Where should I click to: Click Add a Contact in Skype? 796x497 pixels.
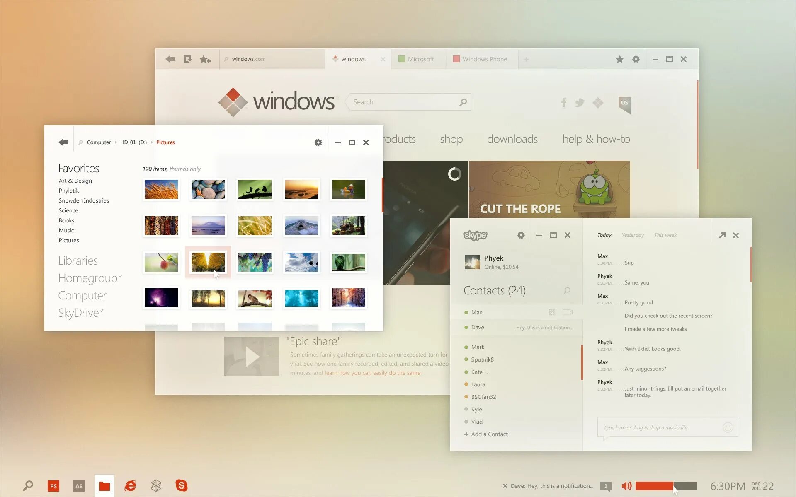(486, 434)
